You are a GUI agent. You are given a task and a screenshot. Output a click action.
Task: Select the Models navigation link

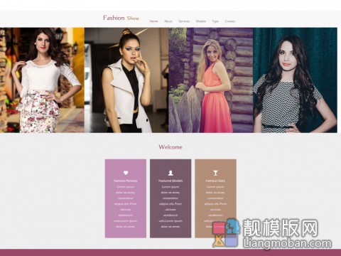point(201,21)
